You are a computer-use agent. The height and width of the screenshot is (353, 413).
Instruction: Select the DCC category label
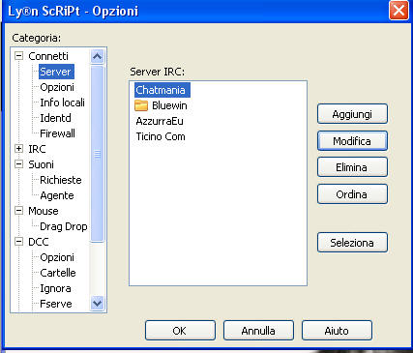[39, 242]
